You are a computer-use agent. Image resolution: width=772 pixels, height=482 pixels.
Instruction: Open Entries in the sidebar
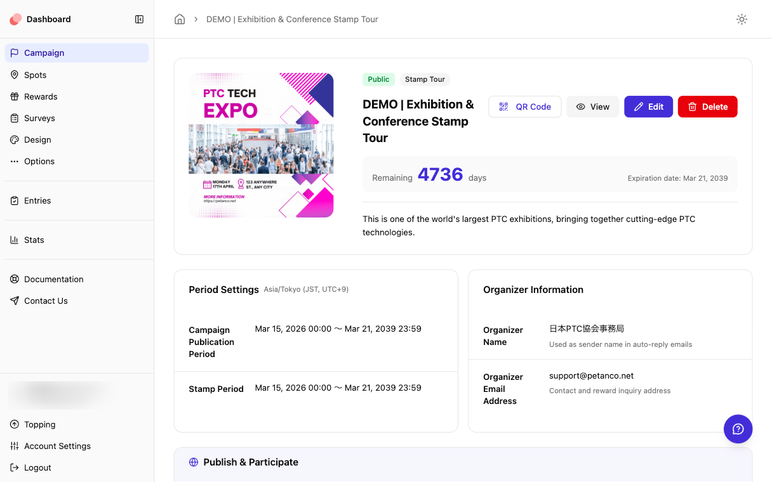click(77, 200)
